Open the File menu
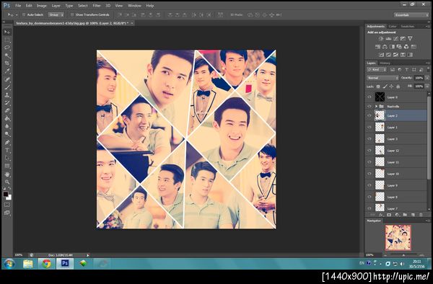The height and width of the screenshot is (284, 433). click(18, 6)
